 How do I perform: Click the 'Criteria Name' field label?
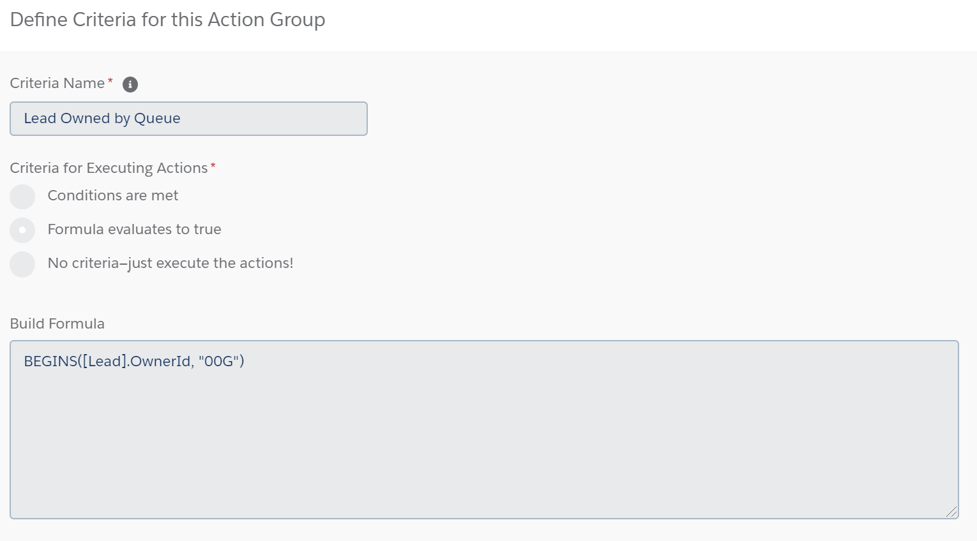[57, 84]
